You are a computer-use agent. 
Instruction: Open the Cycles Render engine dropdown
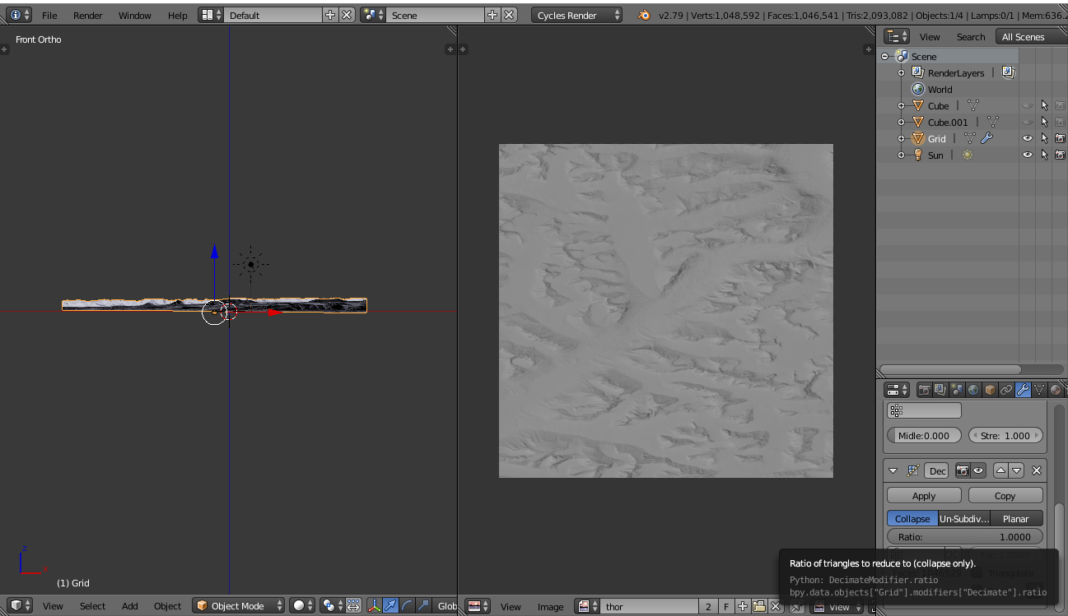[x=577, y=15]
